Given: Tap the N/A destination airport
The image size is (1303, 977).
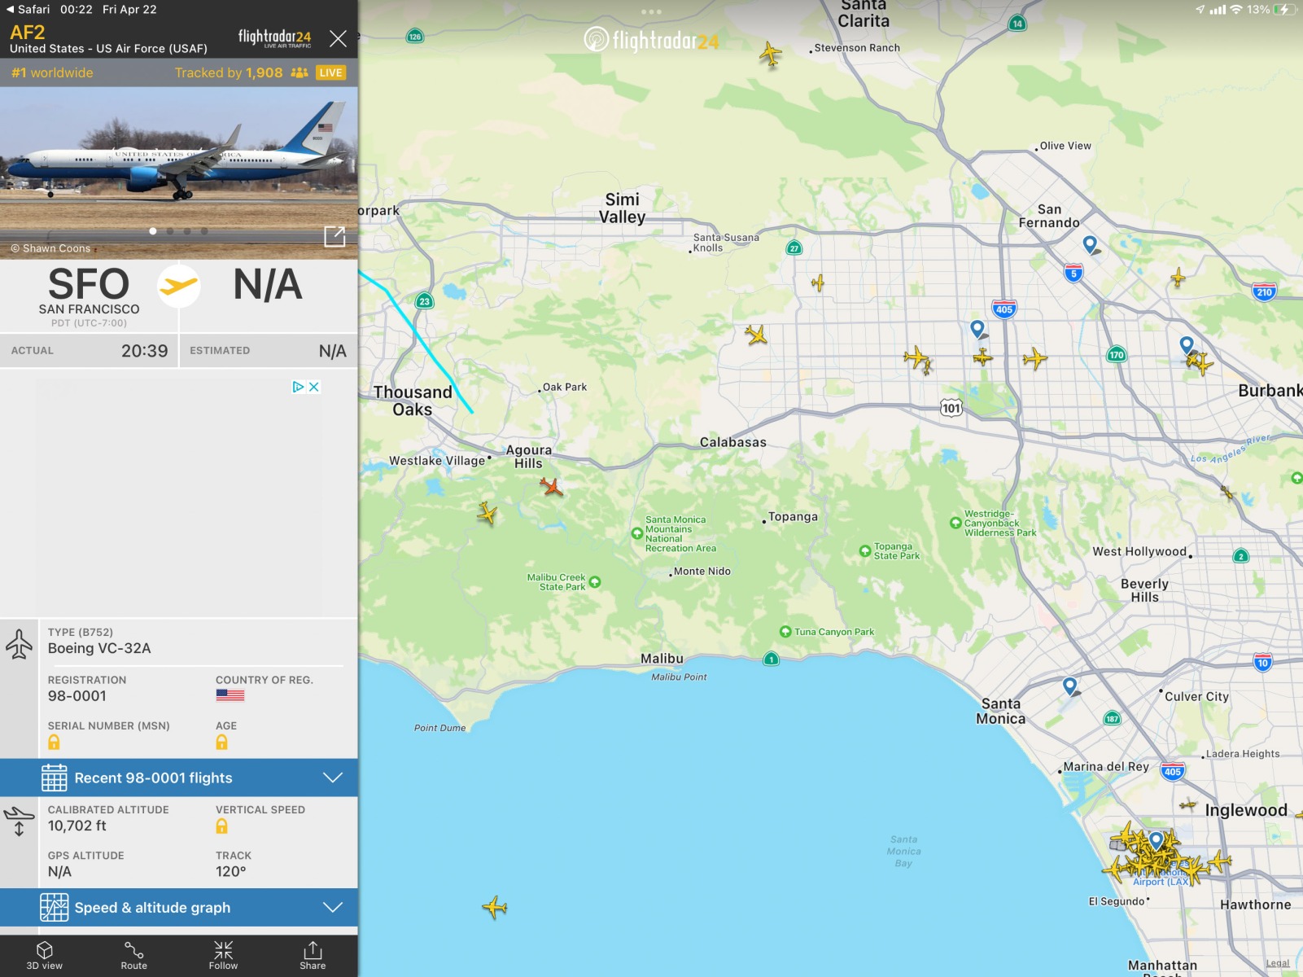Looking at the screenshot, I should click(x=268, y=285).
